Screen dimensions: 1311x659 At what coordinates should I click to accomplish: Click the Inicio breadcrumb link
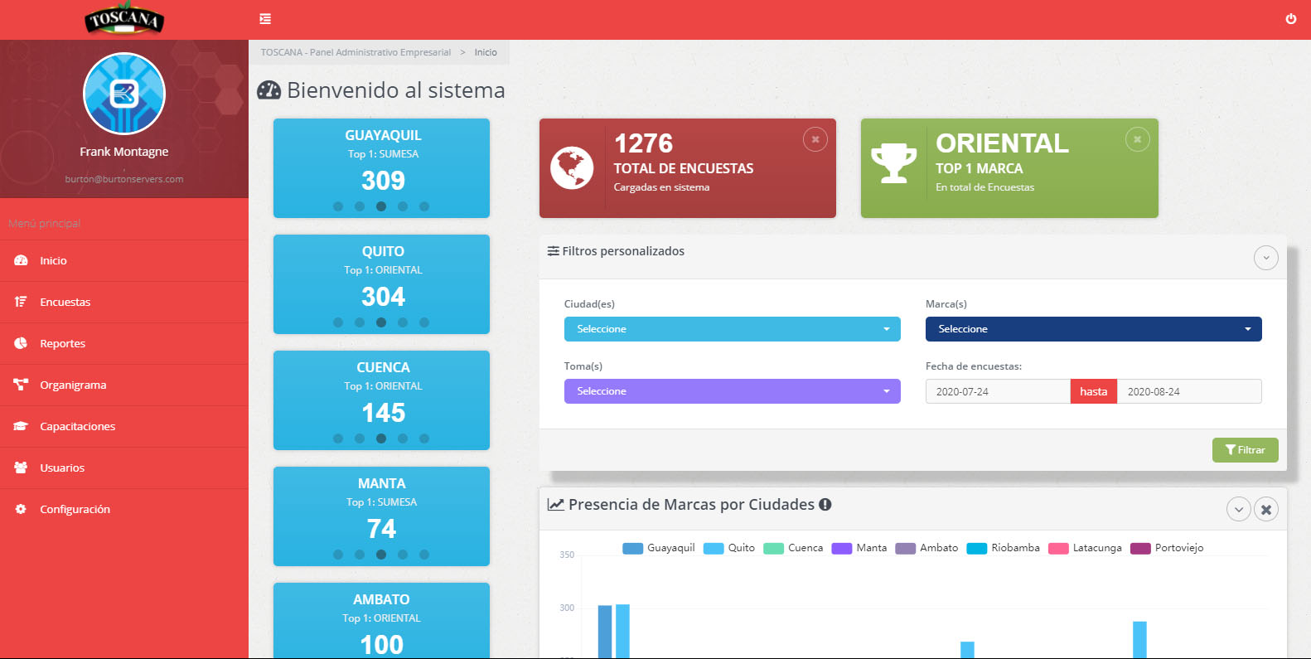click(486, 52)
